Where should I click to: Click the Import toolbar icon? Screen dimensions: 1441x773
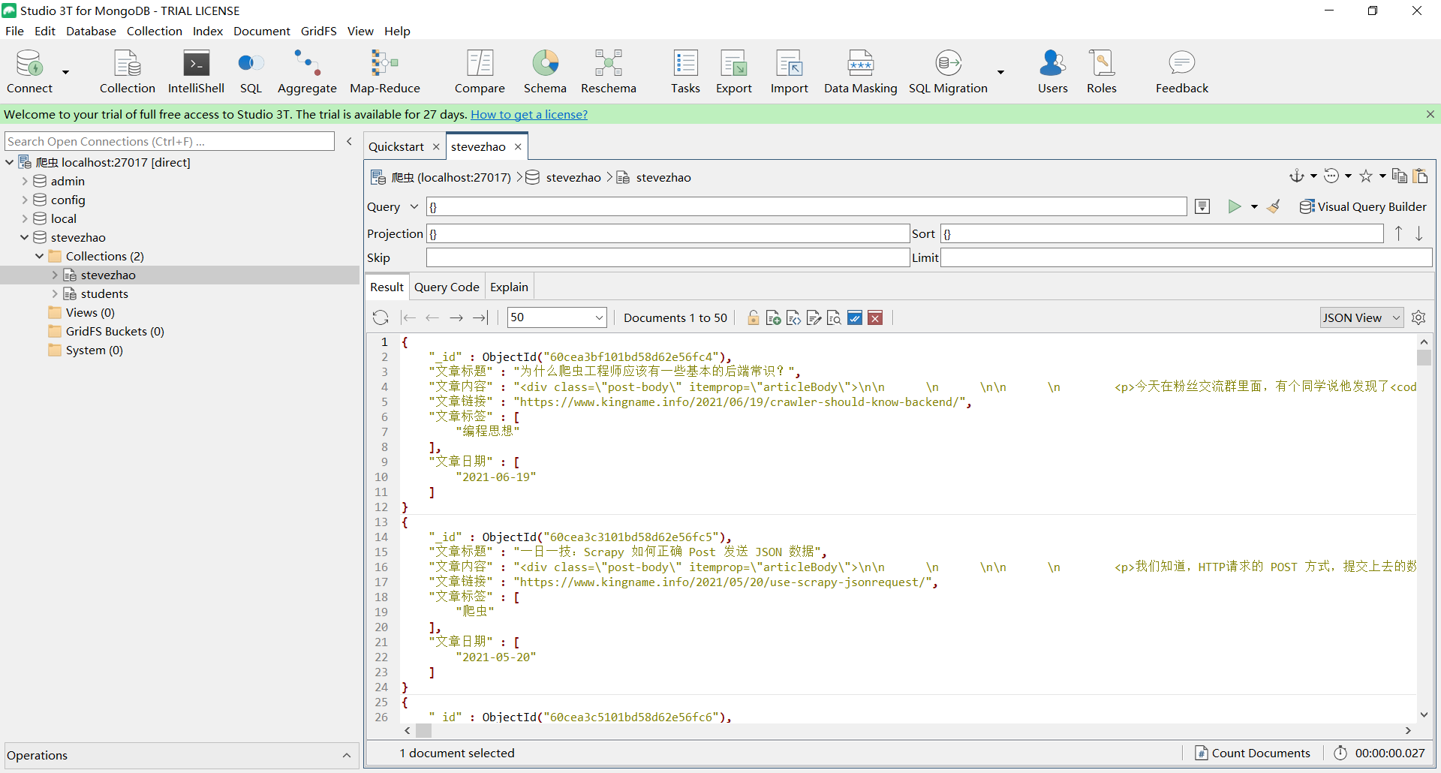tap(790, 71)
